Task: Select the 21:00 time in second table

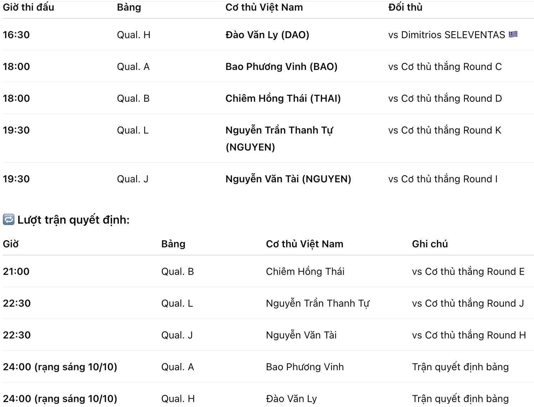Action: tap(16, 271)
